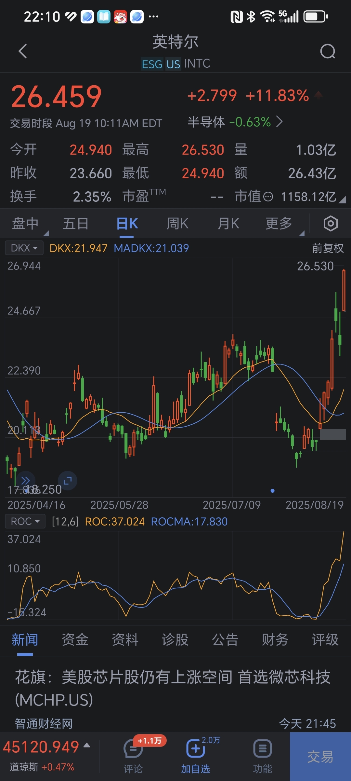Tap the current price 26.459
Screen dimensions: 351x781
point(57,97)
